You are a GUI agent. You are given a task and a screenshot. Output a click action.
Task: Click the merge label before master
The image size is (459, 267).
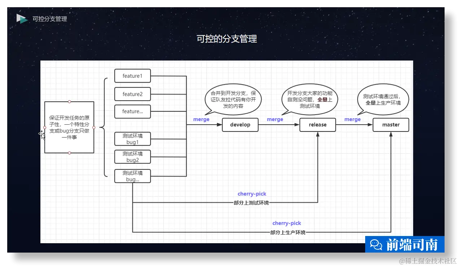pos(353,119)
